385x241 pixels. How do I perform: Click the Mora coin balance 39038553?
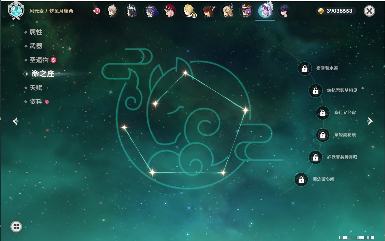[x=336, y=11]
